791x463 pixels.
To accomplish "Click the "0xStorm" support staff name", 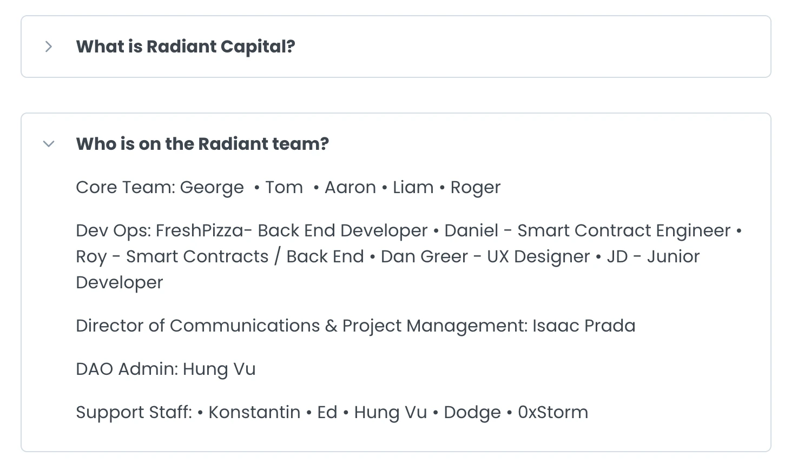I will (552, 412).
